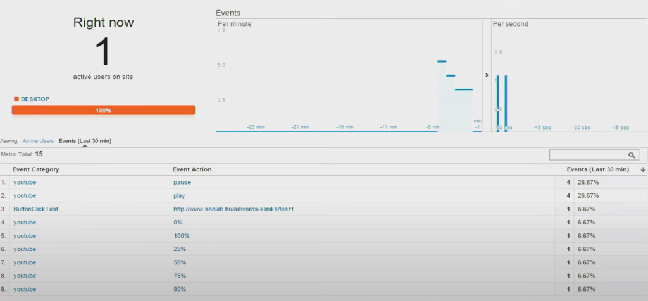Open the pause event action
The width and height of the screenshot is (648, 301).
[182, 183]
